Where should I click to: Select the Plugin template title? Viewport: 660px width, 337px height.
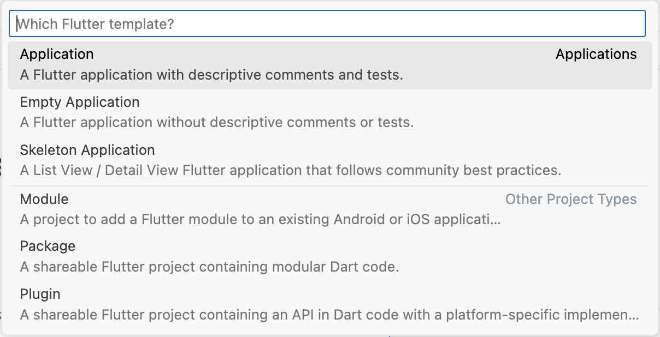[40, 294]
